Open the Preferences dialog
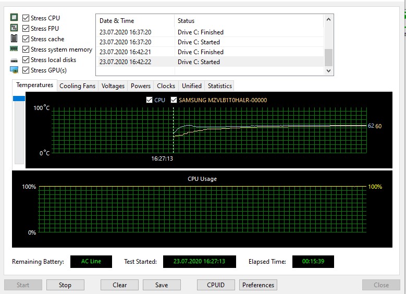Image resolution: width=406 pixels, height=294 pixels. click(x=258, y=285)
